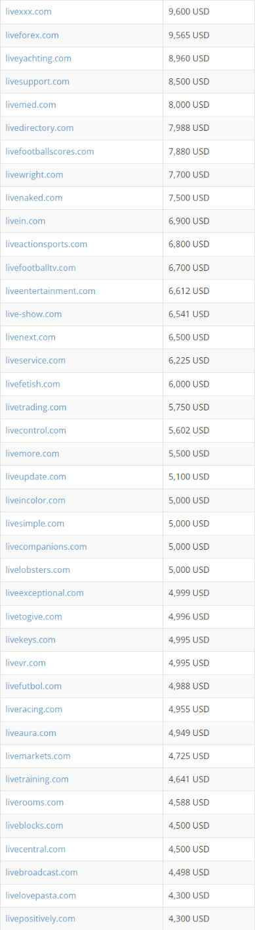Select liveactionsports.com link
Viewport: 255px width, 930px height.
(x=47, y=244)
